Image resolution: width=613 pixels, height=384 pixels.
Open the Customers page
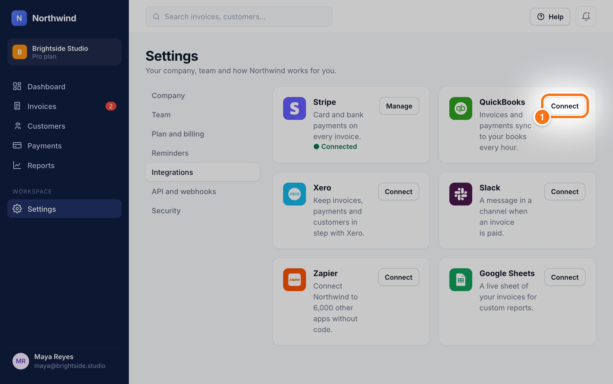[64, 126]
